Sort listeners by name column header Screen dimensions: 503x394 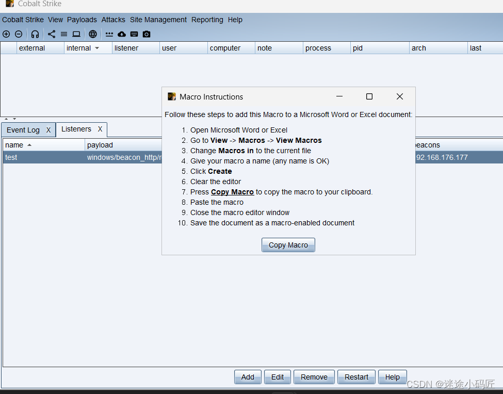tap(44, 145)
